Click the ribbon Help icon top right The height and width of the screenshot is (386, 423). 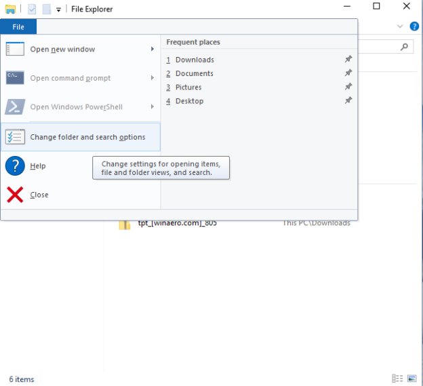click(x=414, y=26)
